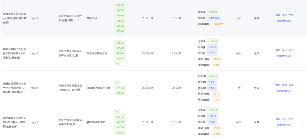The height and width of the screenshot is (139, 307).
Task: Click 失效 link in the 普通产品 row
Action: 291,15
